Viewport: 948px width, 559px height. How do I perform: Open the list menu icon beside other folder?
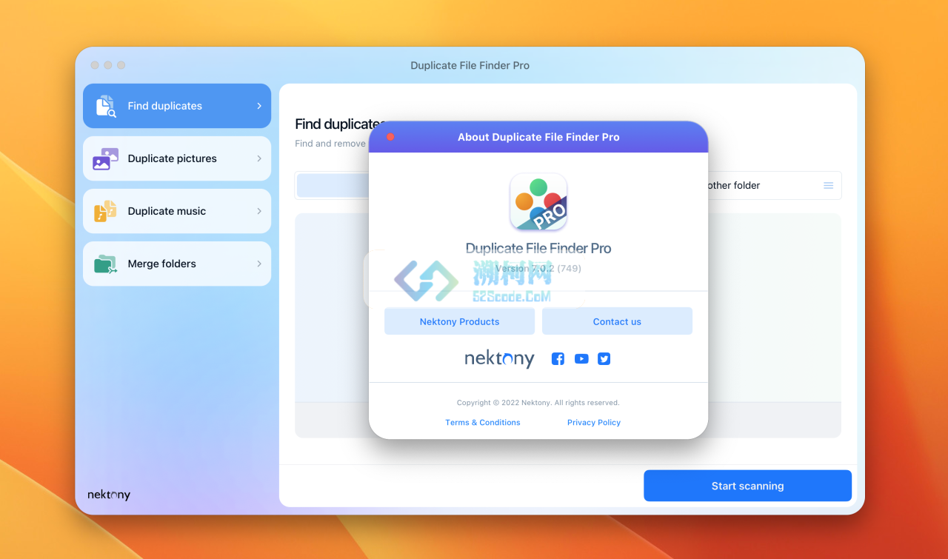click(829, 185)
